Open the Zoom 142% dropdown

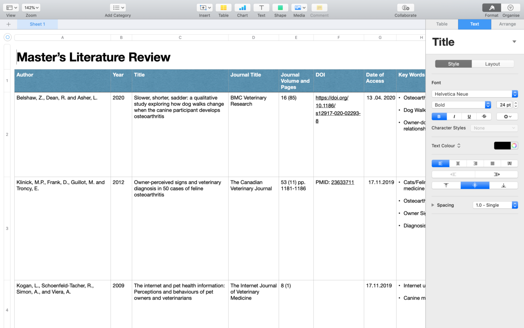click(31, 8)
